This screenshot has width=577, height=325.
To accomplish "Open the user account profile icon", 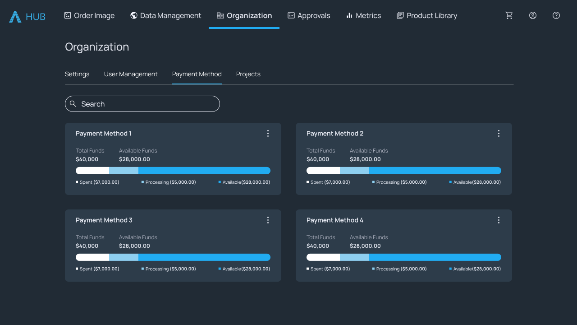I will pyautogui.click(x=533, y=15).
